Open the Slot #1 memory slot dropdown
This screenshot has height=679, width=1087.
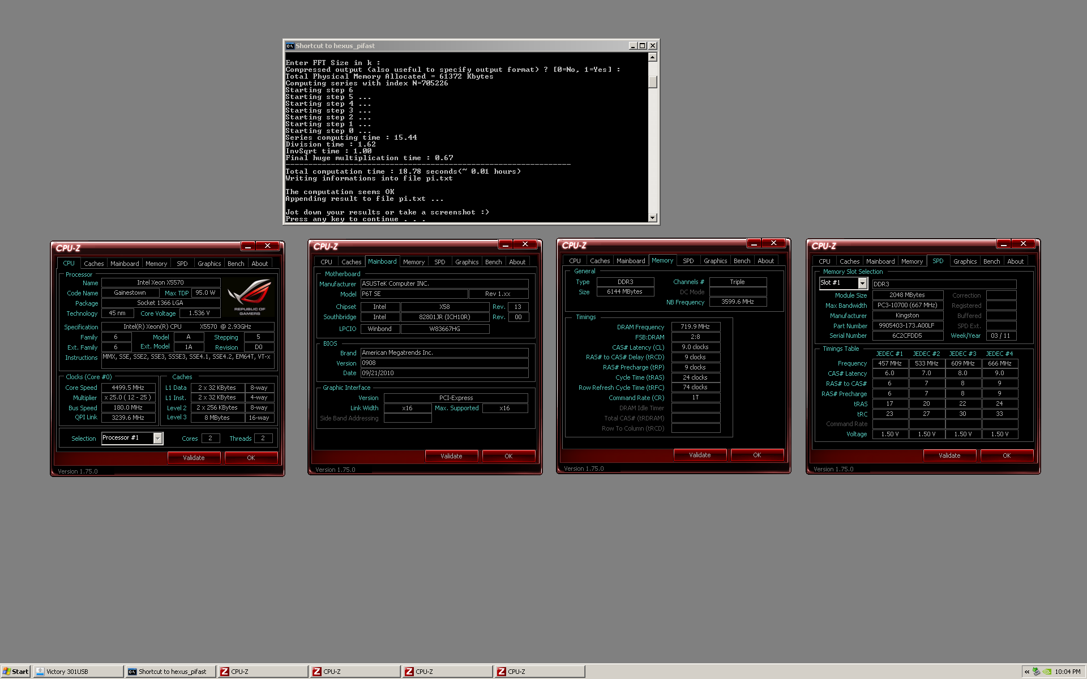(x=862, y=283)
